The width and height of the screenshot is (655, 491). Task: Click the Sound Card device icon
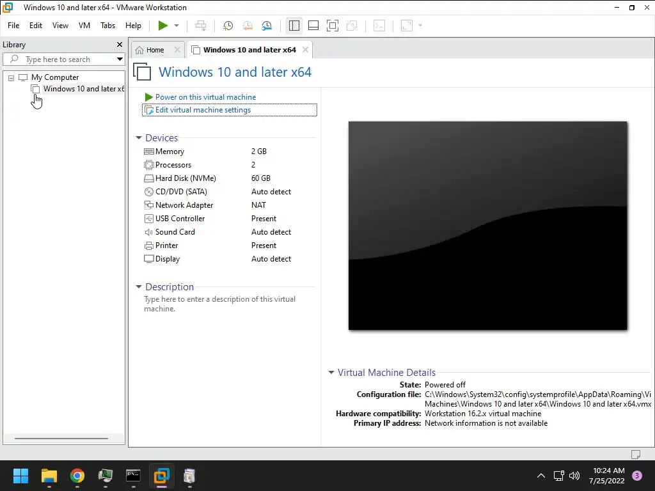point(148,232)
